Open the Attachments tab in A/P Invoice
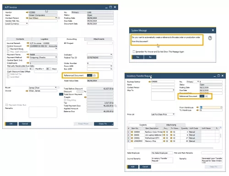The width and height of the screenshot is (229, 176). pyautogui.click(x=98, y=39)
